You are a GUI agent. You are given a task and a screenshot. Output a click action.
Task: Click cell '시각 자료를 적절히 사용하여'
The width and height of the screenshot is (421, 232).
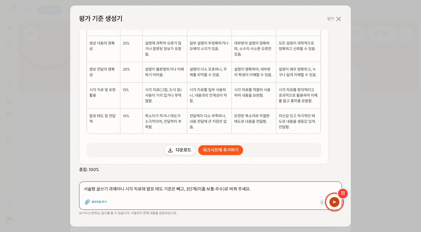254,95
